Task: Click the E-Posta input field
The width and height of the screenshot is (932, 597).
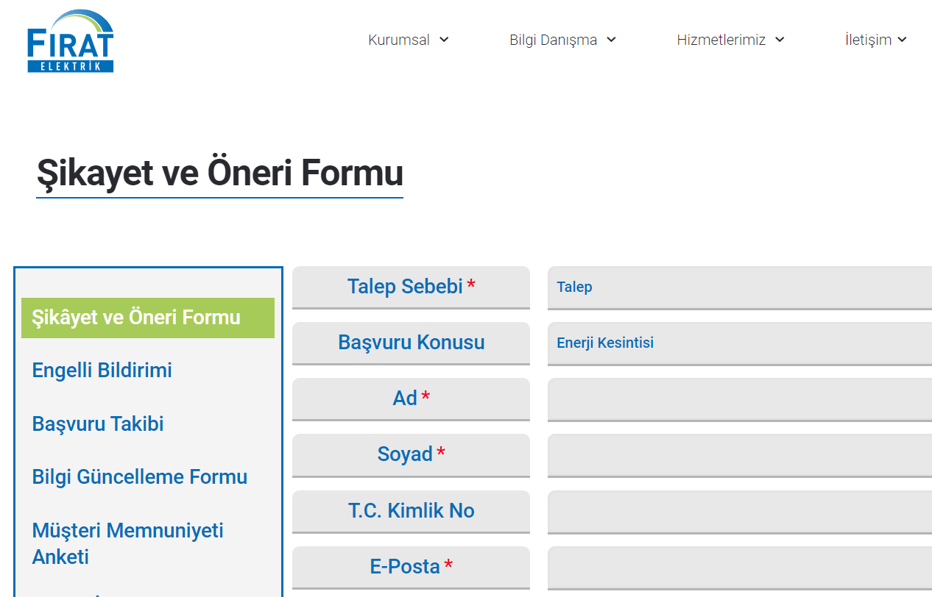Action: click(x=739, y=567)
